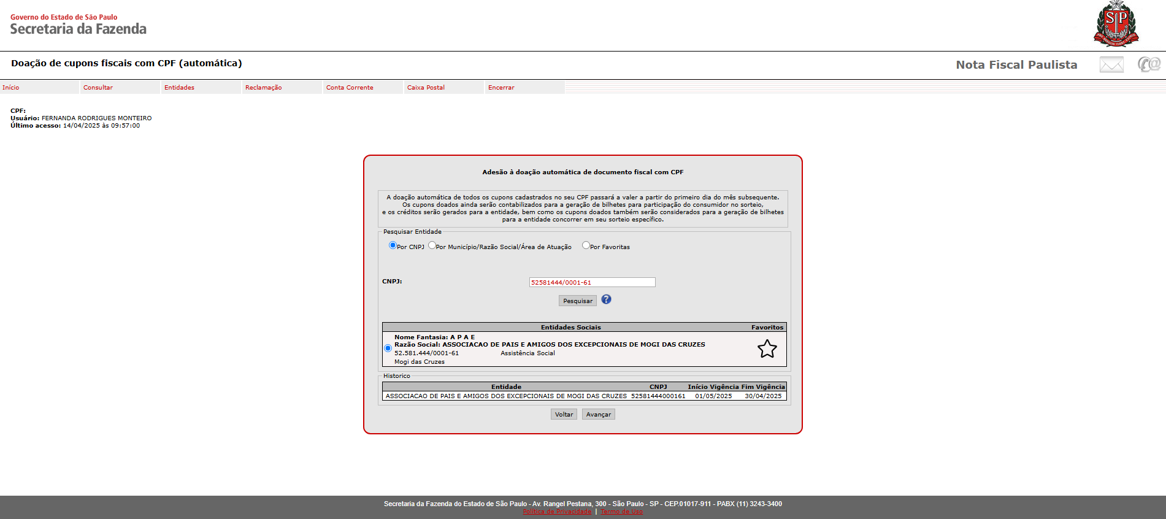Select search by Município/Razão Social option
The image size is (1166, 519).
[x=432, y=245]
